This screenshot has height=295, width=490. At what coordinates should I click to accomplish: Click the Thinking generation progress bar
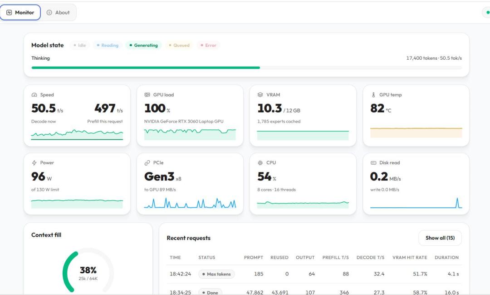(x=246, y=67)
